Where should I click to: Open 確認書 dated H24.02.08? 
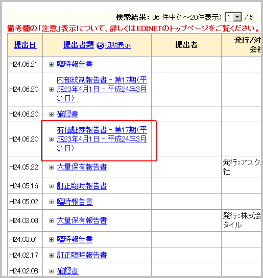(67, 271)
